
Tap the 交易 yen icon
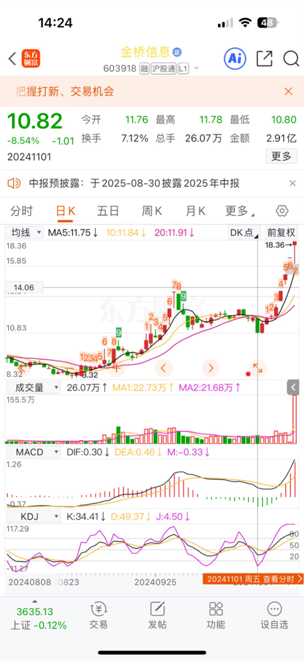click(99, 609)
